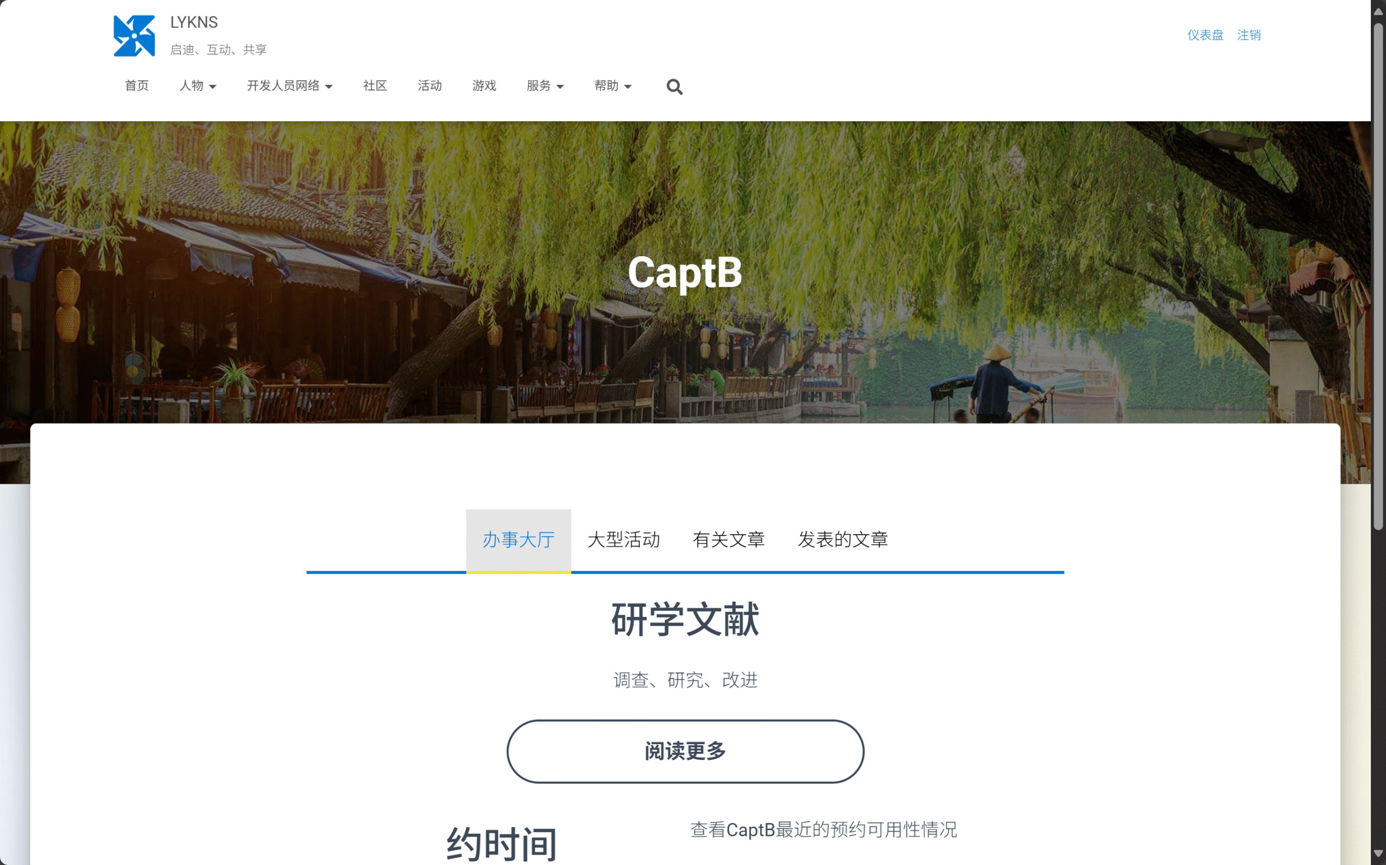The width and height of the screenshot is (1386, 865).
Task: Open the 社区 menu item
Action: 375,86
